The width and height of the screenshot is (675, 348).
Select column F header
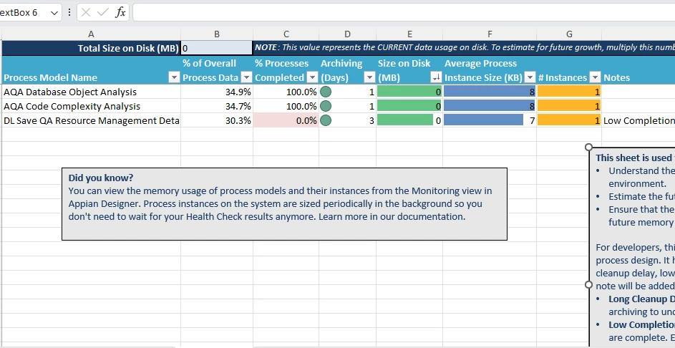[x=490, y=34]
